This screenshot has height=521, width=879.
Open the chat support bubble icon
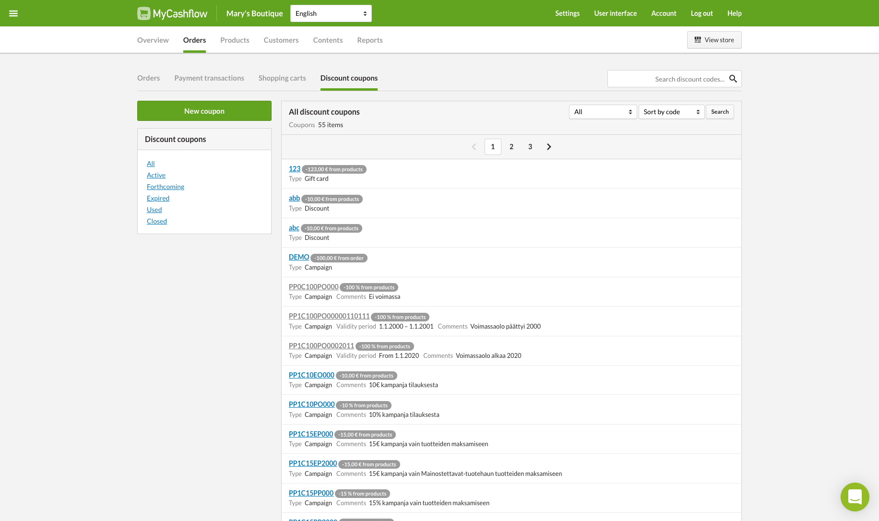pos(855,497)
